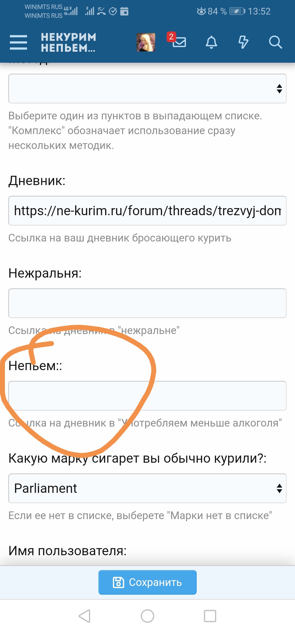Tap the Метод dropdown up-down arrows

[279, 88]
